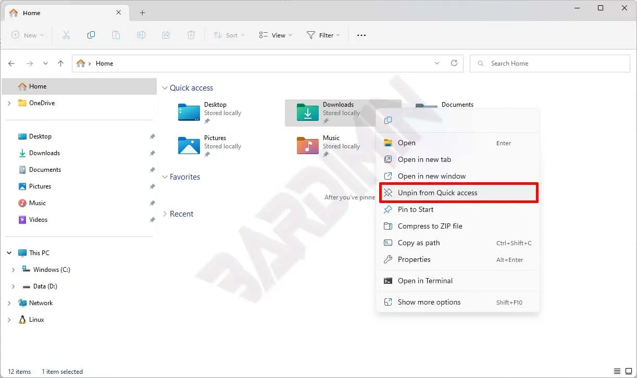Select Windows (C:) drive in sidebar

pyautogui.click(x=52, y=270)
